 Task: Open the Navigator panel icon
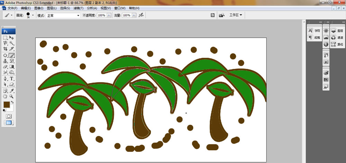[x=326, y=31]
